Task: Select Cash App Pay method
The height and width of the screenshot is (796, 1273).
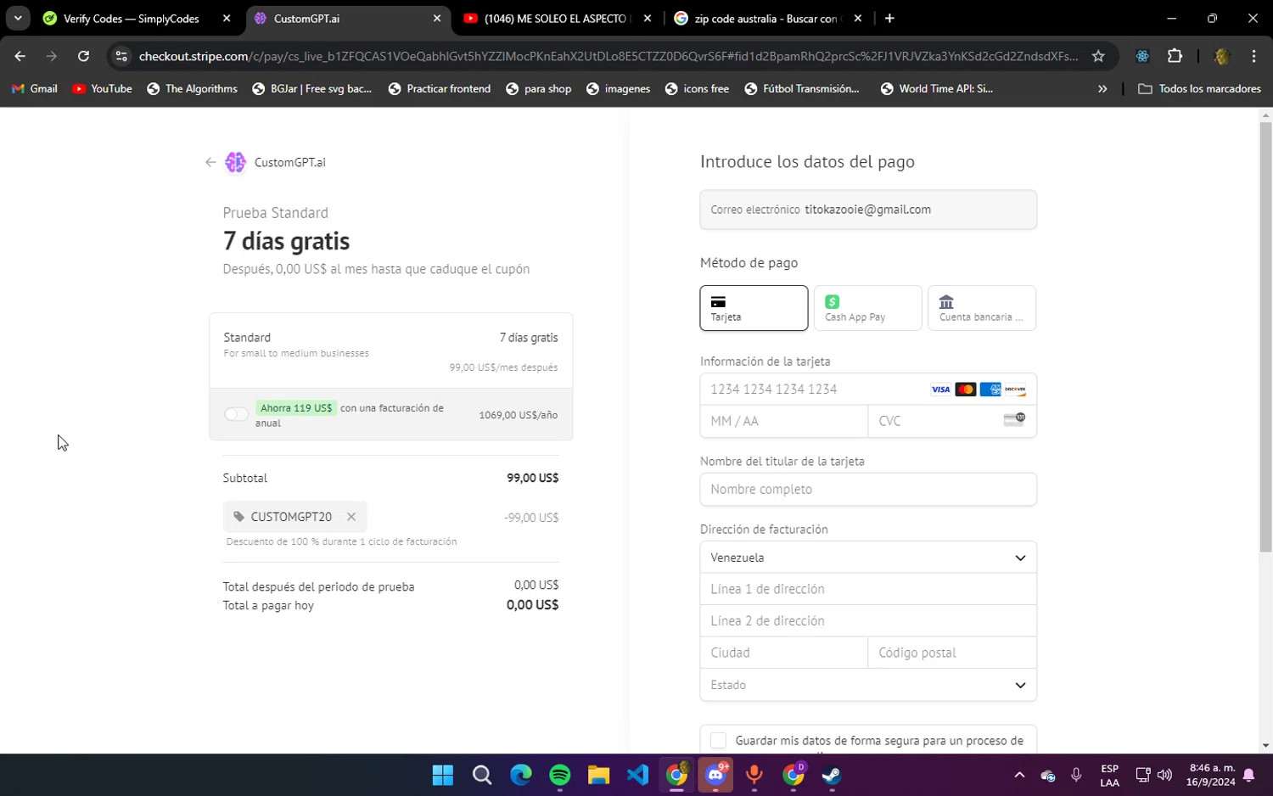Action: pos(867,308)
